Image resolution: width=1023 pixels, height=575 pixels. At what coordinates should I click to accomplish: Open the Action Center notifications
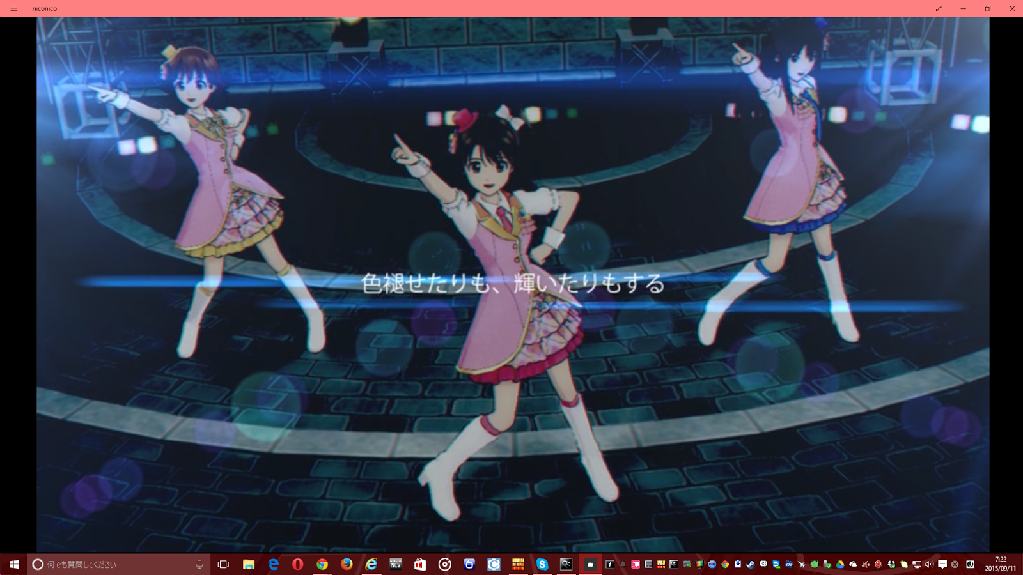pos(942,564)
